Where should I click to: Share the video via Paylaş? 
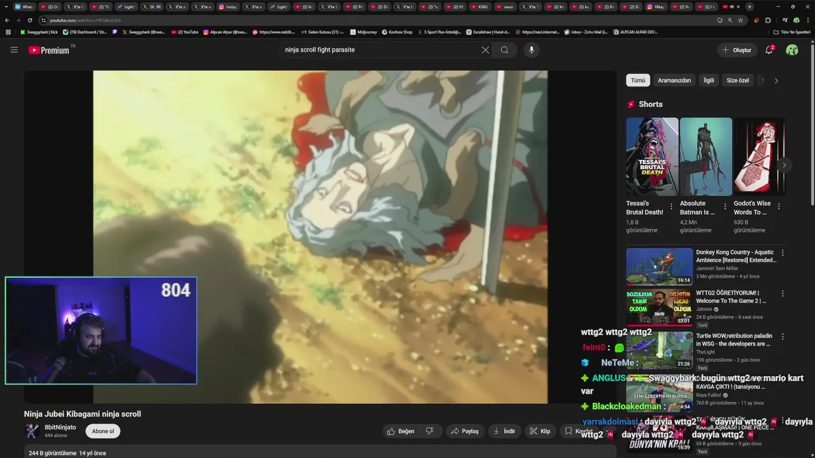pos(464,431)
